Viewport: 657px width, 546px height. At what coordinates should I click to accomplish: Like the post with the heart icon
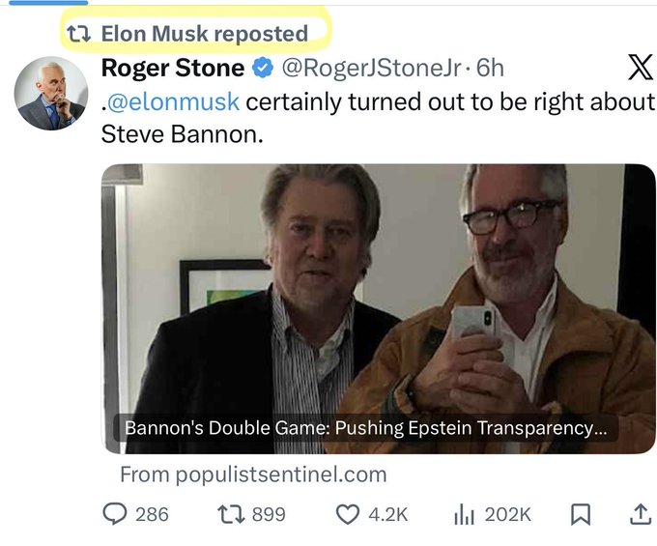pyautogui.click(x=347, y=514)
